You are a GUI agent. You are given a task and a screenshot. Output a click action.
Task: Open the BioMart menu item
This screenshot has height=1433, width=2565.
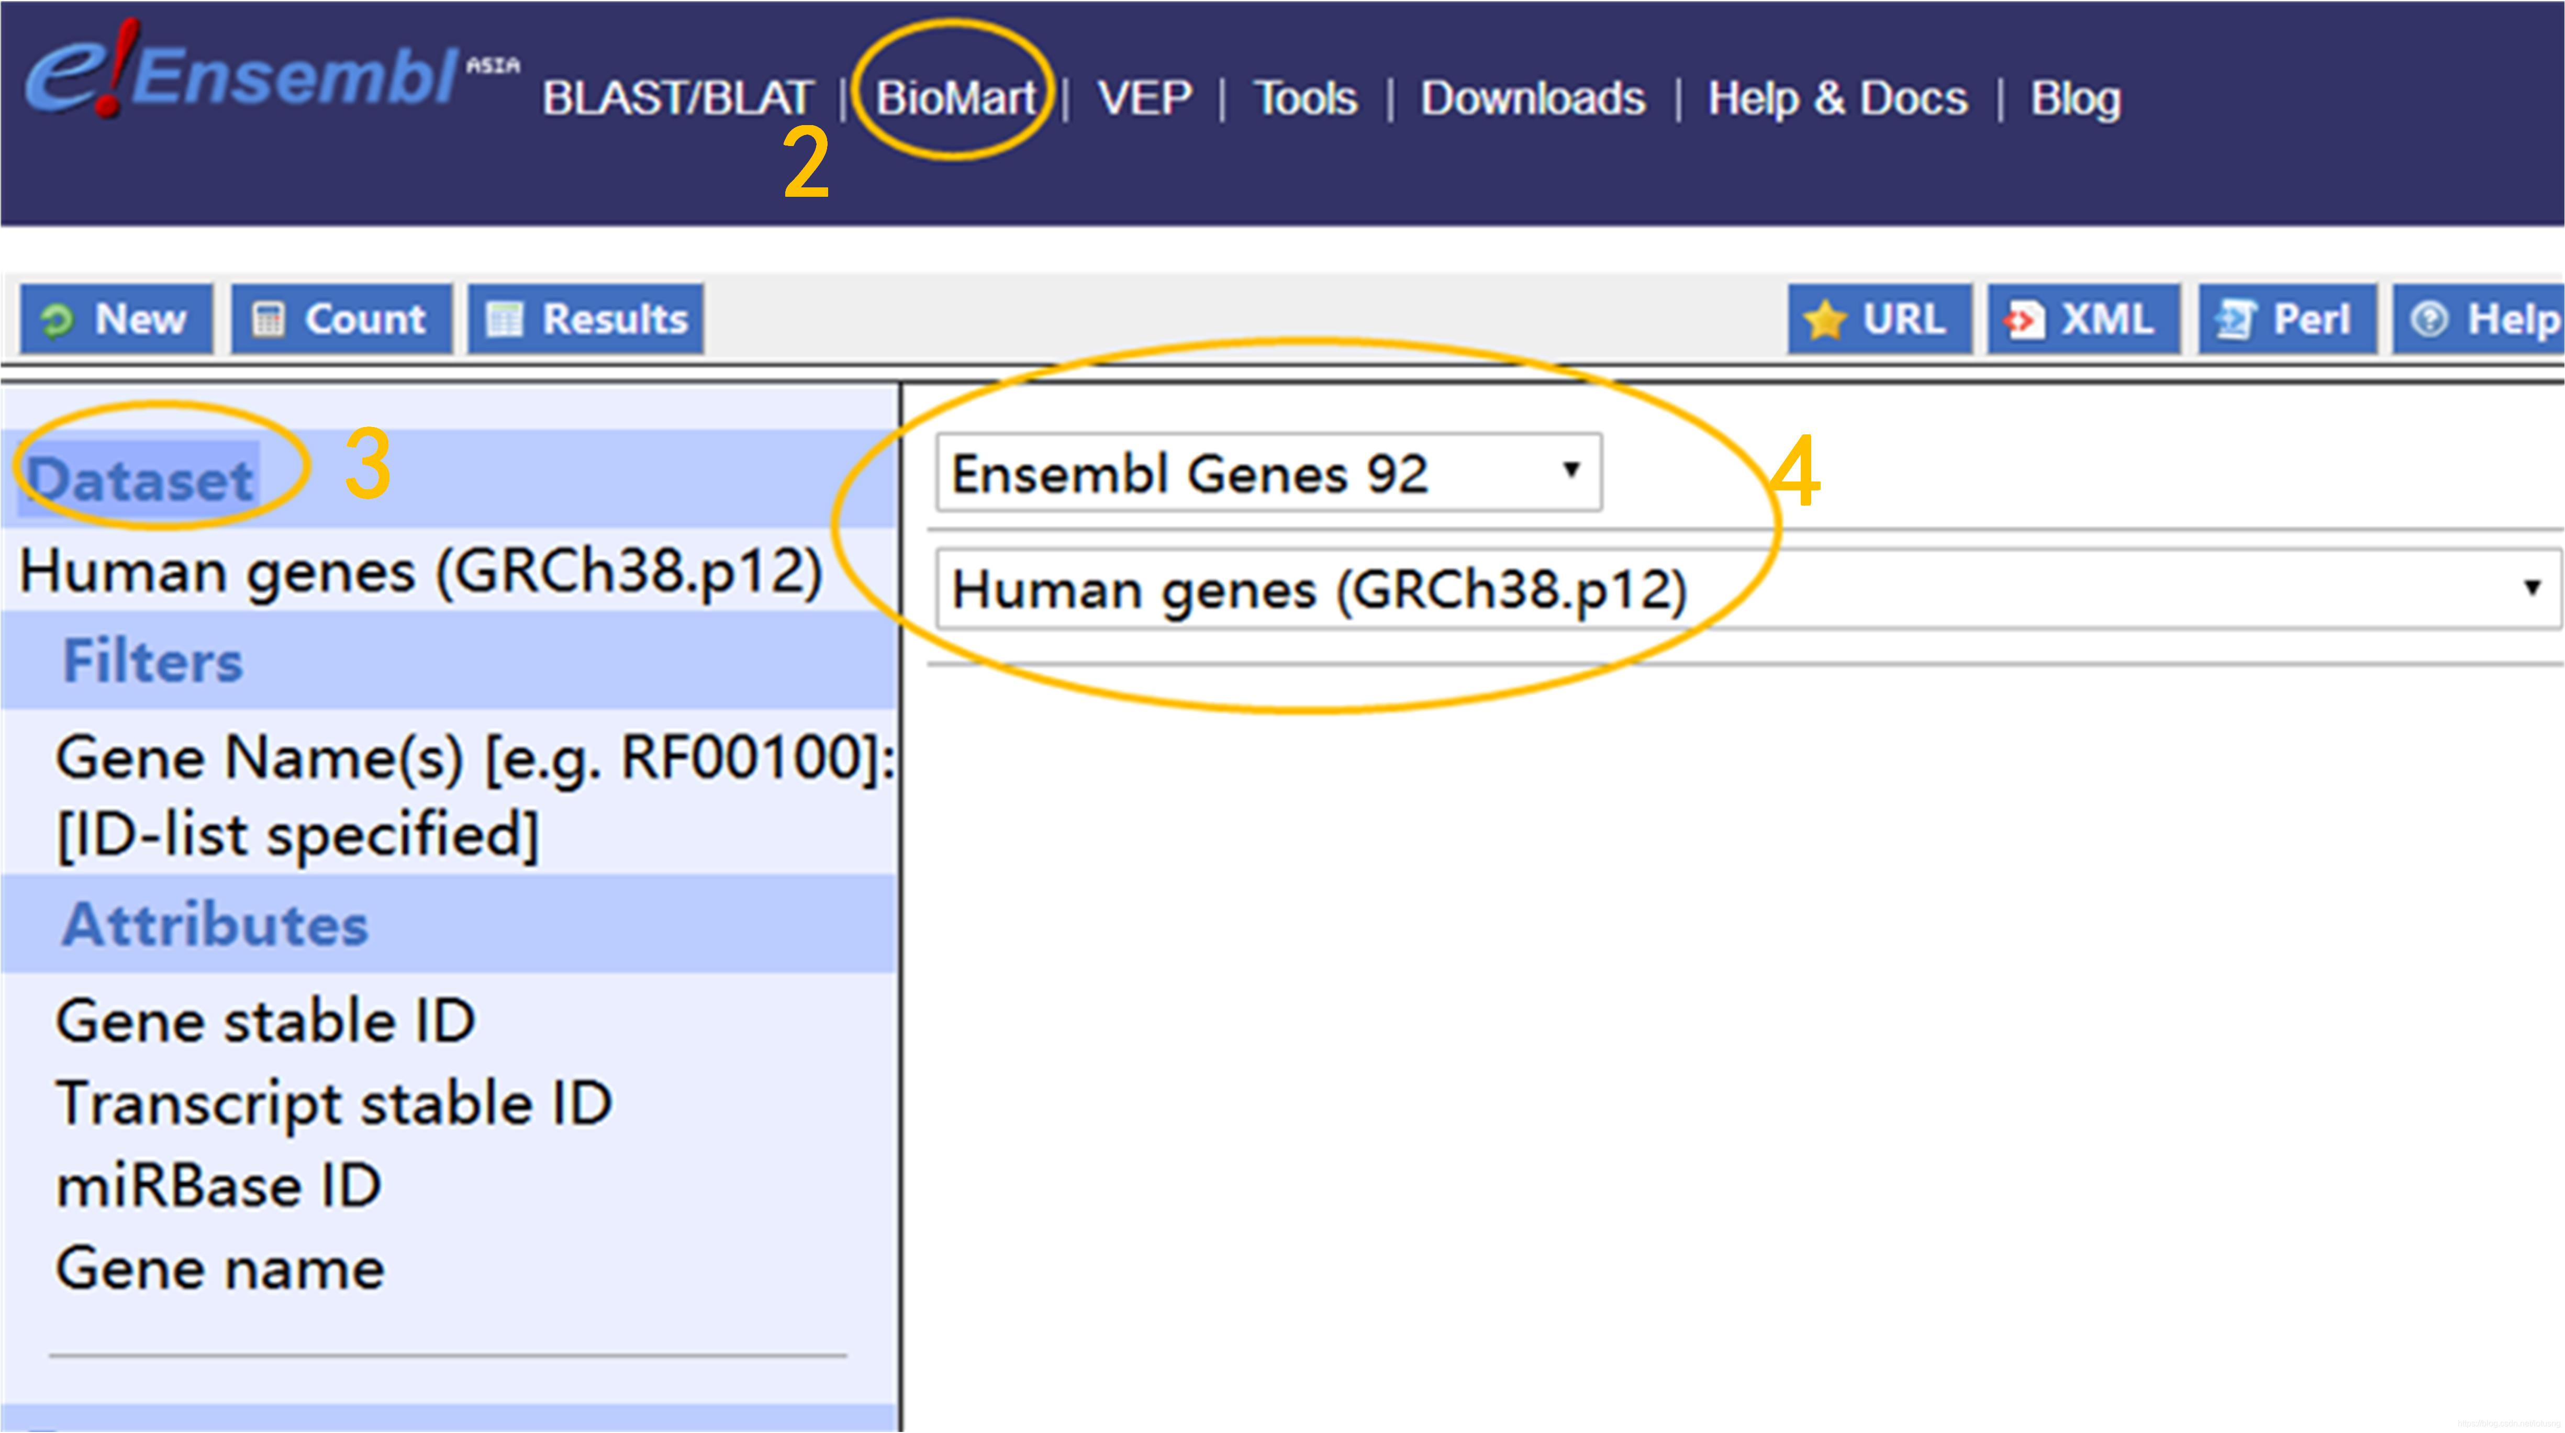click(956, 97)
